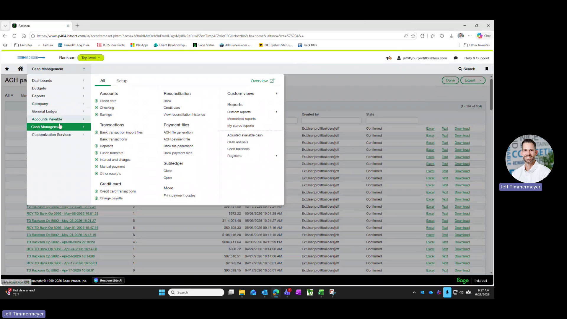
Task: Open the bookmark icon next to Search
Action: pyautogui.click(x=487, y=69)
